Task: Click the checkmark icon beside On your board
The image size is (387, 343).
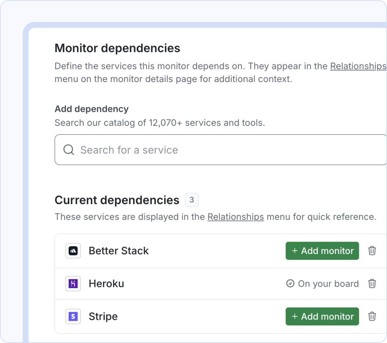Action: click(x=290, y=284)
